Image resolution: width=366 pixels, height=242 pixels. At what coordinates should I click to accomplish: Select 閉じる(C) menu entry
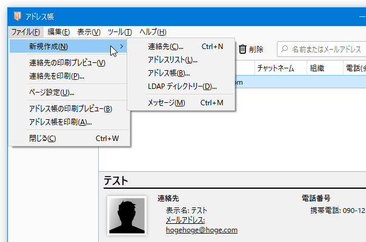point(69,139)
